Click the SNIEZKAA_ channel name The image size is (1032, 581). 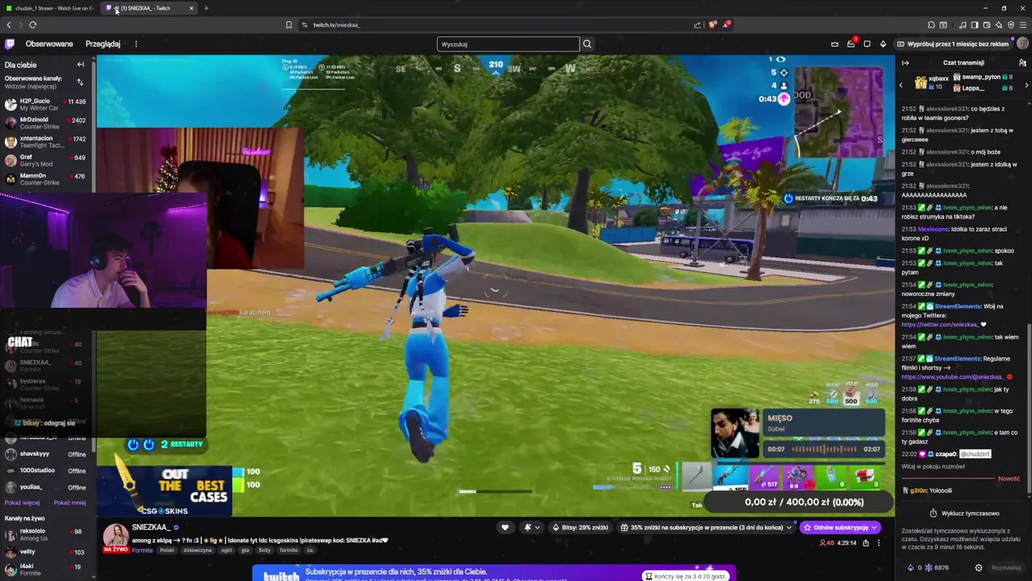click(151, 527)
